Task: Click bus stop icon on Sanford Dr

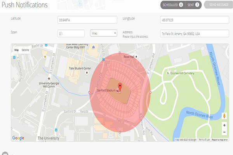Action: pos(103,60)
